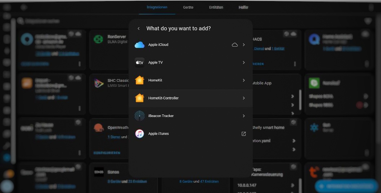381x193 pixels.
Task: Open the 23 Entitäten link on Sonos card
Action: (137, 182)
